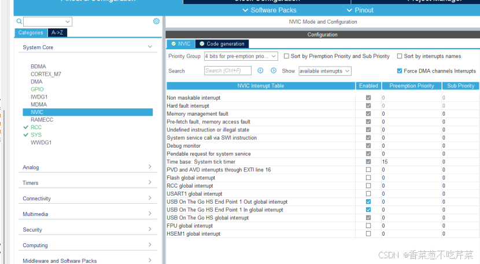Select GPIO in System Core list
This screenshot has width=480, height=264.
pos(37,89)
